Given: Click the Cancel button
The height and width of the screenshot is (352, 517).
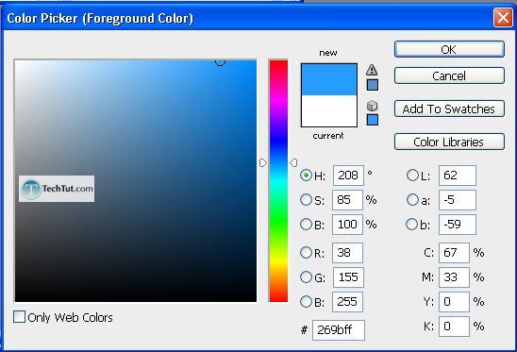Looking at the screenshot, I should click(x=449, y=75).
